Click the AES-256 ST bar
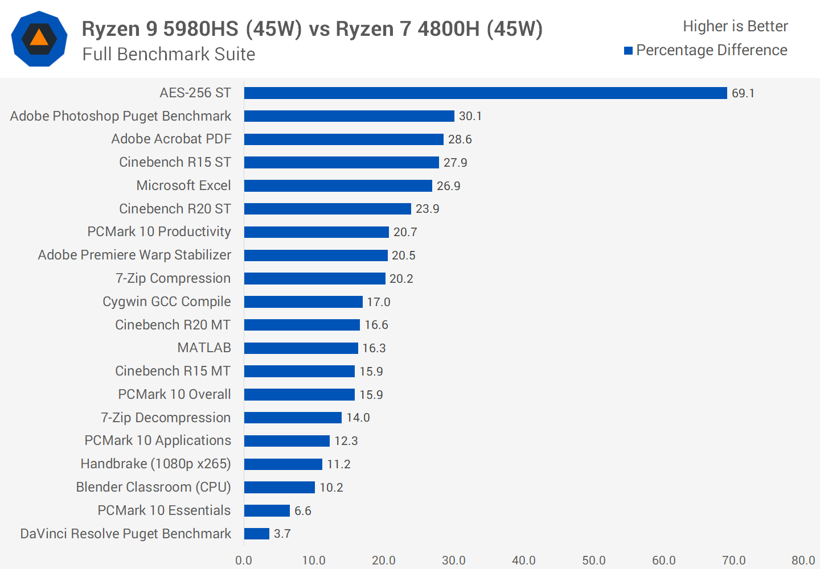The width and height of the screenshot is (820, 569). (486, 93)
